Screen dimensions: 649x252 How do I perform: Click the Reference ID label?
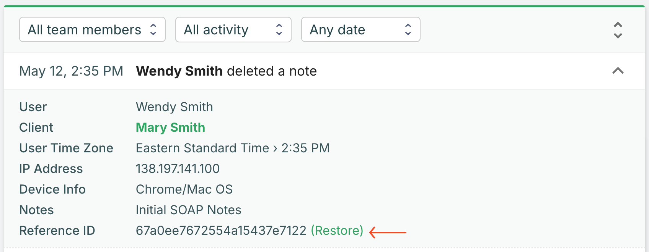coord(57,231)
